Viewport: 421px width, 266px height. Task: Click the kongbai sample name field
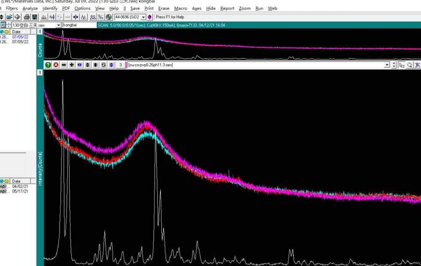coord(78,25)
